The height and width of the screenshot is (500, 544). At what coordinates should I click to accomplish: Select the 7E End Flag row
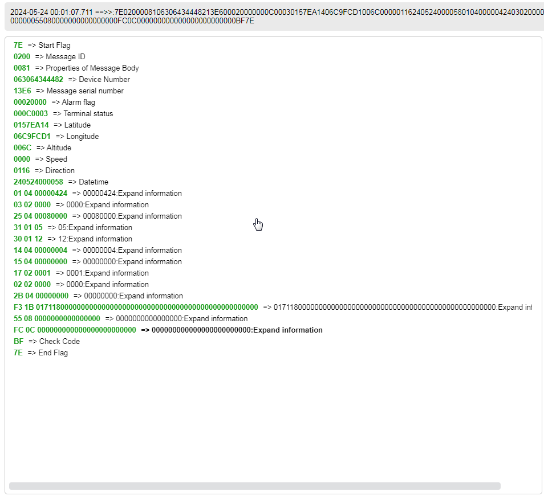coord(40,353)
